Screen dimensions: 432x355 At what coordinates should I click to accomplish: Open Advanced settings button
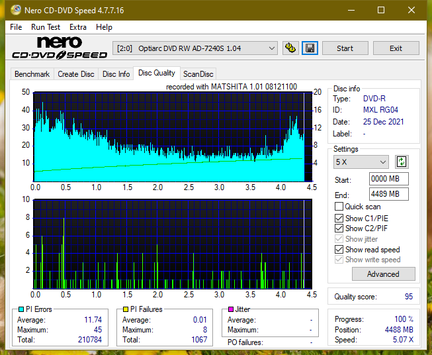383,274
